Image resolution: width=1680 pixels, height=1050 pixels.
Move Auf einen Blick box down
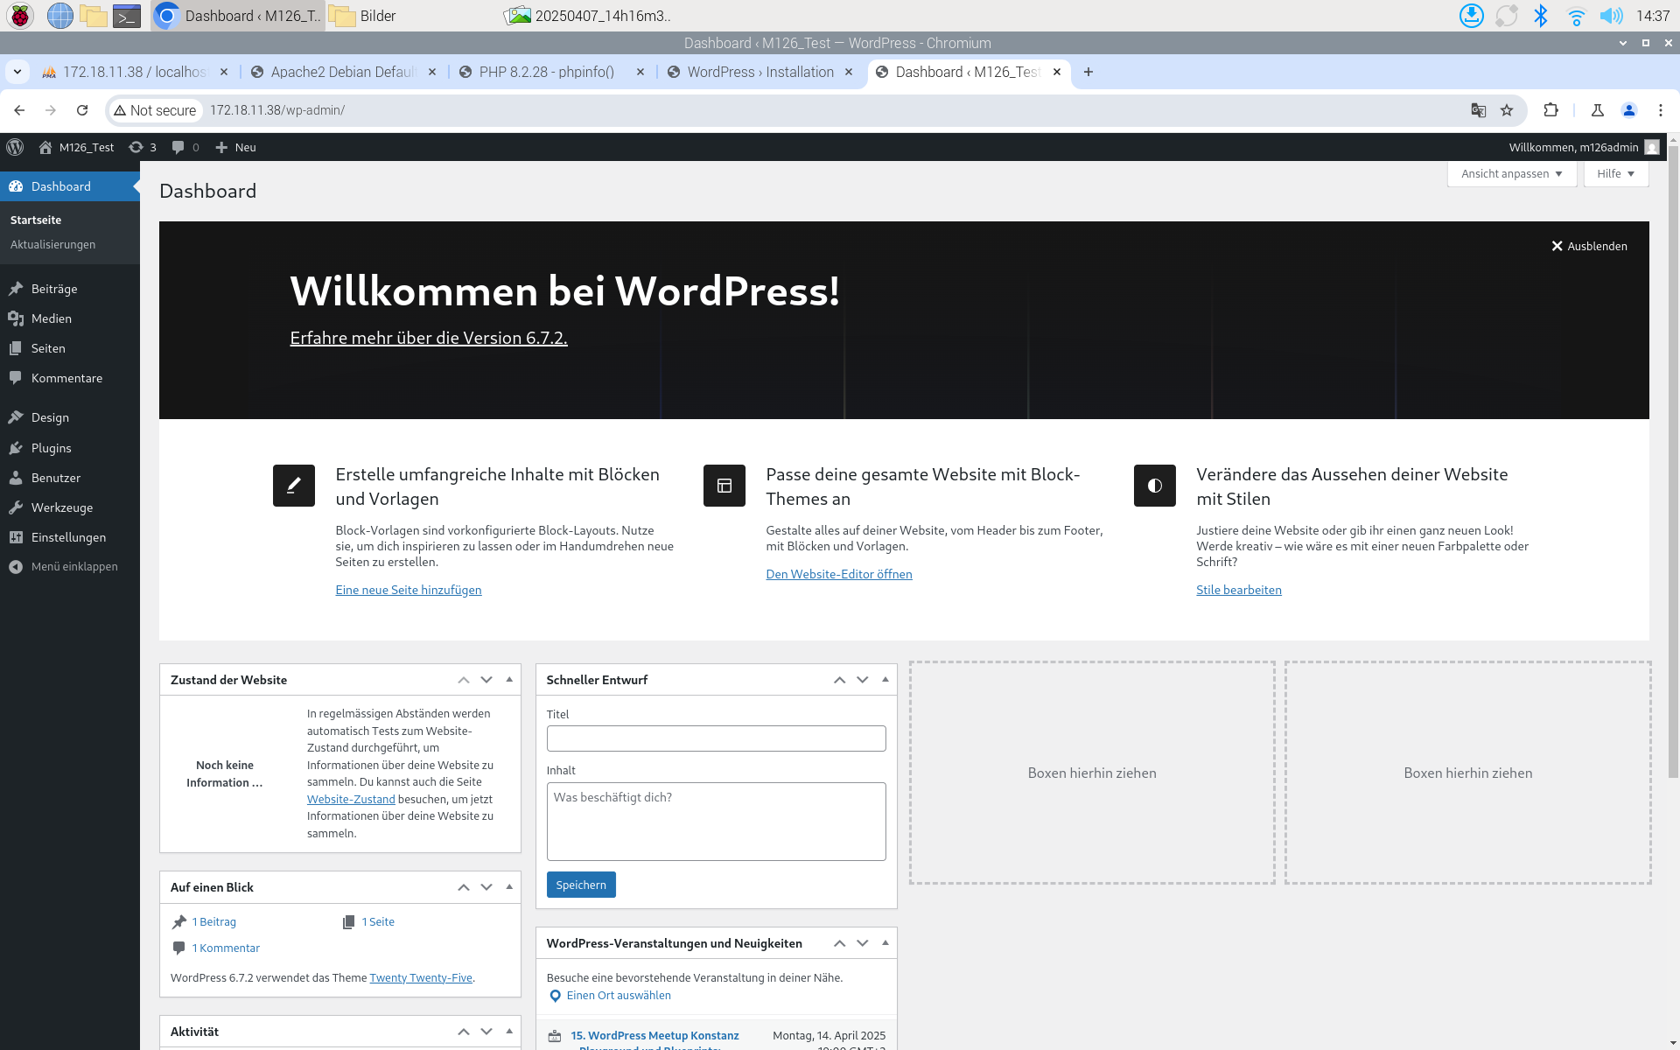[486, 887]
